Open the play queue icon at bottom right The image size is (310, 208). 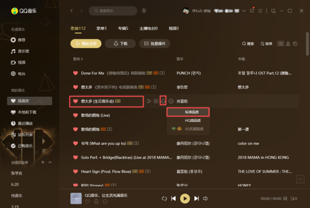[x=293, y=199]
